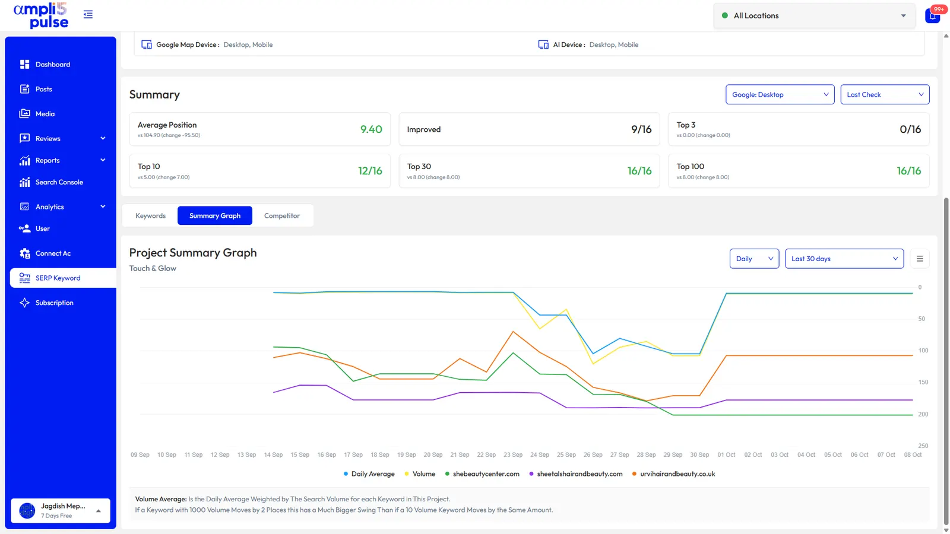Open the chart options hamburger menu
950x534 pixels.
[920, 259]
